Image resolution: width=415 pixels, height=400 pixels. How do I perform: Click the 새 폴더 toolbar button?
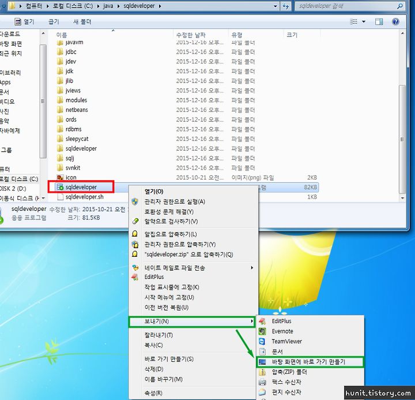point(82,21)
